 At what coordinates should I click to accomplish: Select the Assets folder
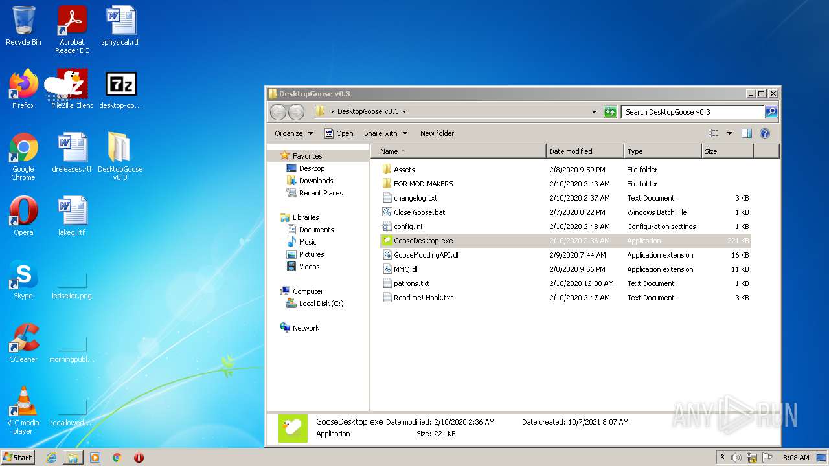pyautogui.click(x=404, y=170)
